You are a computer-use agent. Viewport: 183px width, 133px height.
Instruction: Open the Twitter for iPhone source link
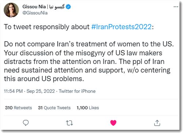pos(77,91)
